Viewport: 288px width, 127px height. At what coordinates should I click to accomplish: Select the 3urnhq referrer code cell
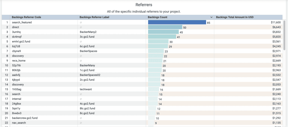coord(17,32)
